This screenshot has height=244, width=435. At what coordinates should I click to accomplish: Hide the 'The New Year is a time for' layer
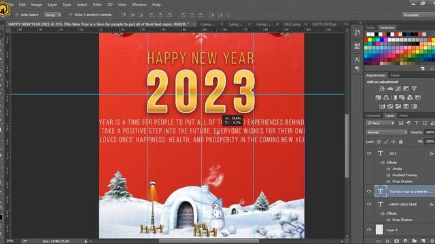click(369, 191)
